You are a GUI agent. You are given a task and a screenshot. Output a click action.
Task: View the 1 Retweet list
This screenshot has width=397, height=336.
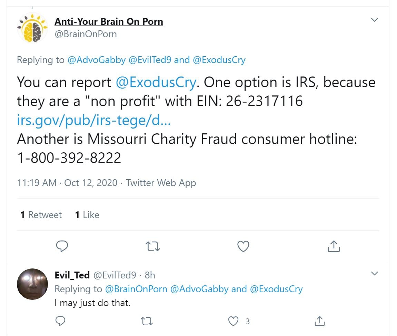41,215
